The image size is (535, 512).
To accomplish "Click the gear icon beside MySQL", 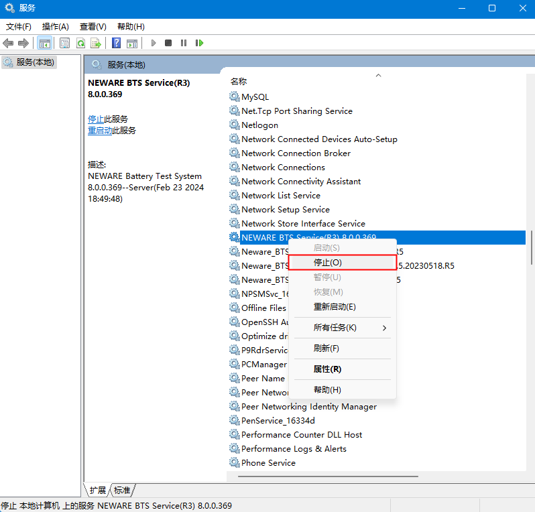I will coord(235,97).
